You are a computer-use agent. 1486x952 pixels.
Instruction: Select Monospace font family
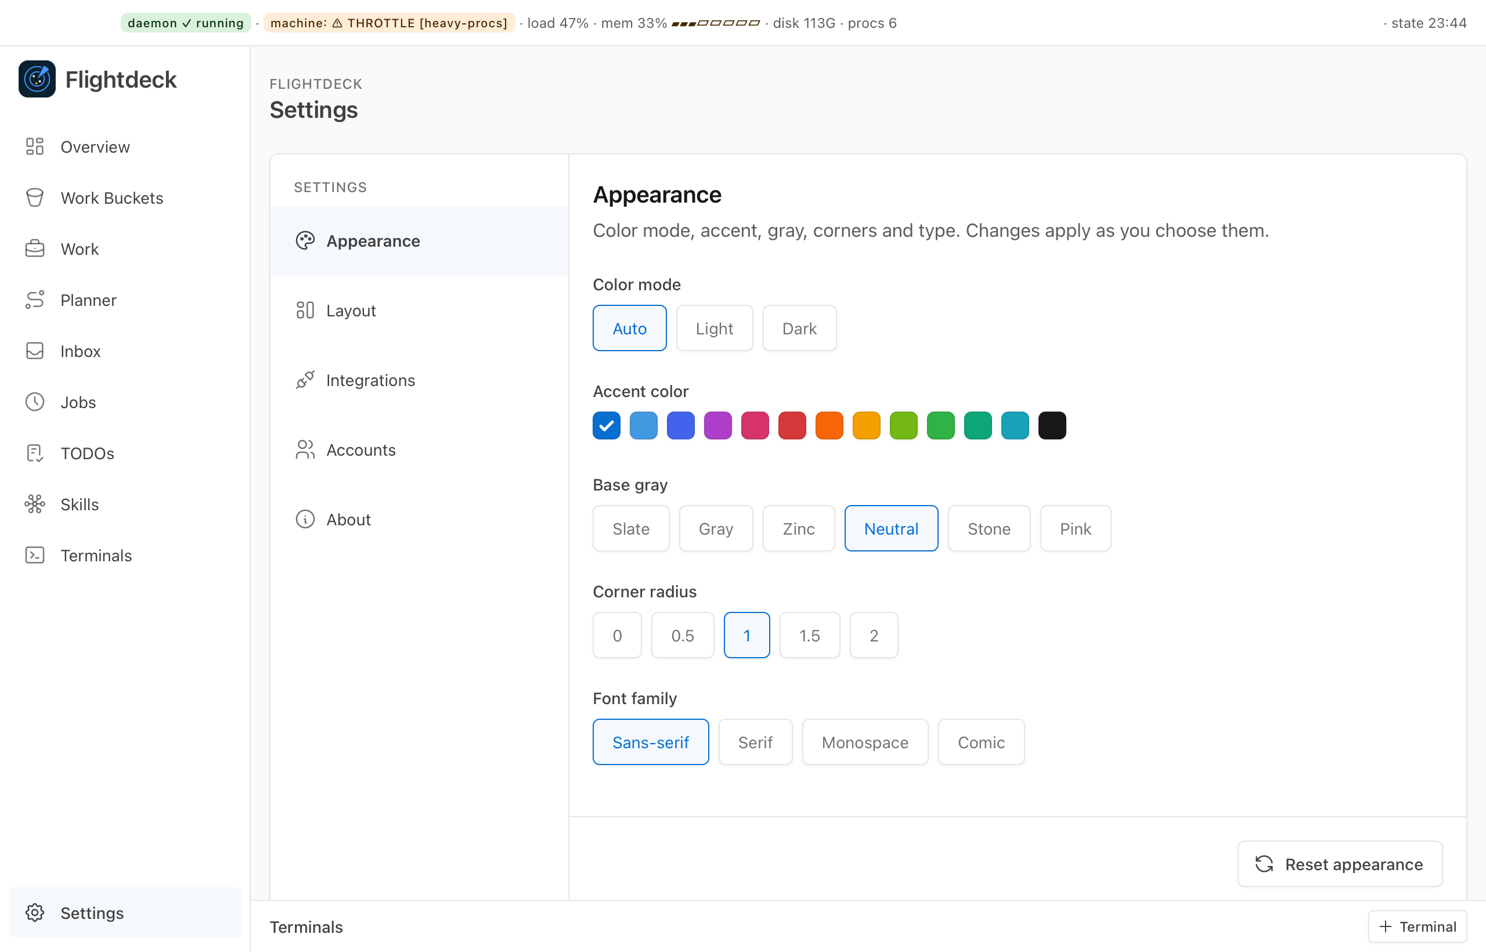point(865,742)
